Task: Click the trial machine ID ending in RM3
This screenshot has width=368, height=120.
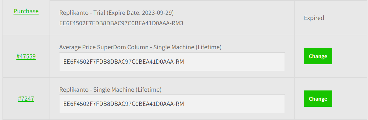Action: tap(121, 23)
